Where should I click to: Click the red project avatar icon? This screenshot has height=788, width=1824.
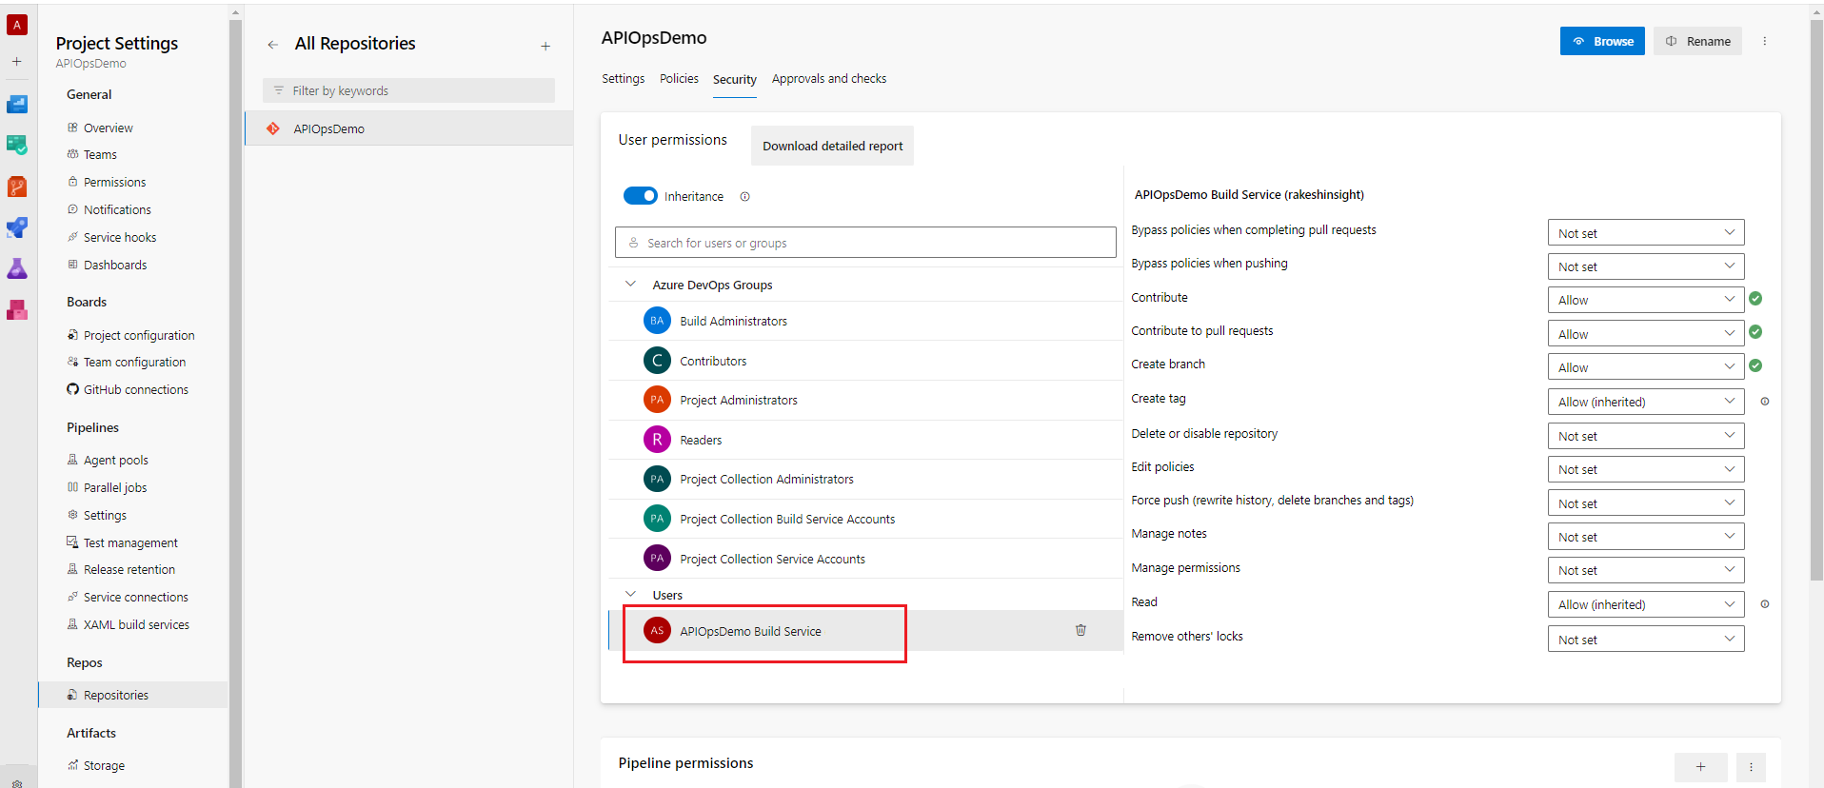17,25
